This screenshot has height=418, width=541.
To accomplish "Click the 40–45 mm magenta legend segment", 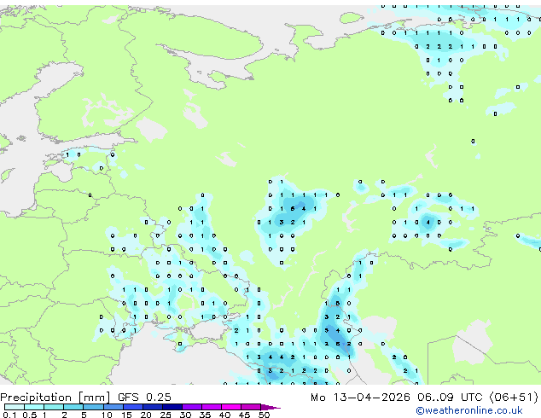I will [231, 407].
